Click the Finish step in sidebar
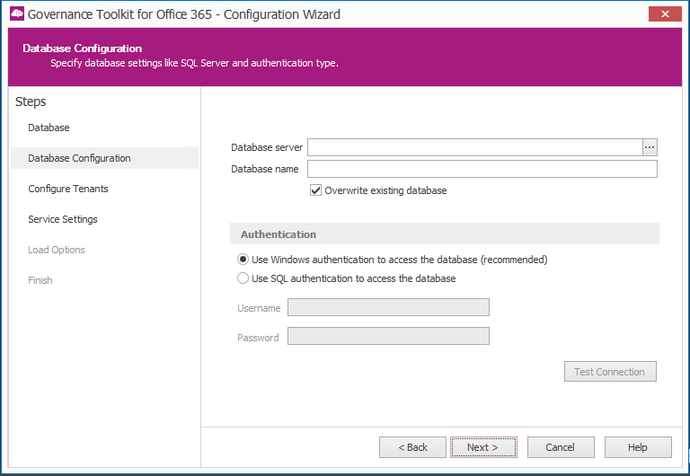The image size is (690, 476). pyautogui.click(x=40, y=280)
